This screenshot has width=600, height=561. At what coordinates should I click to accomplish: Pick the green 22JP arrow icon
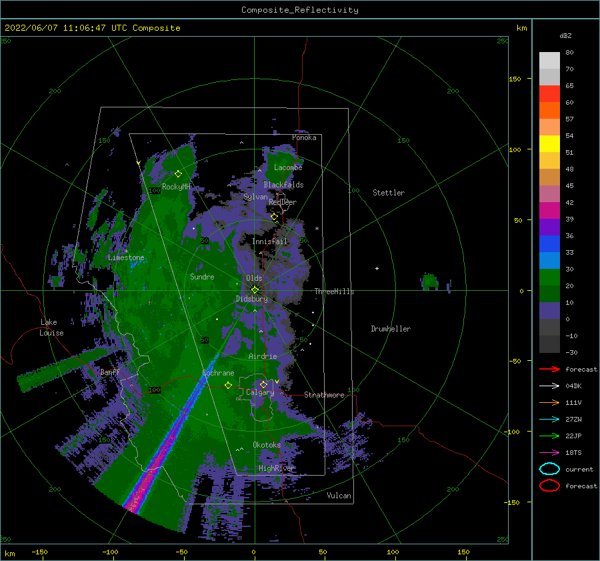549,436
